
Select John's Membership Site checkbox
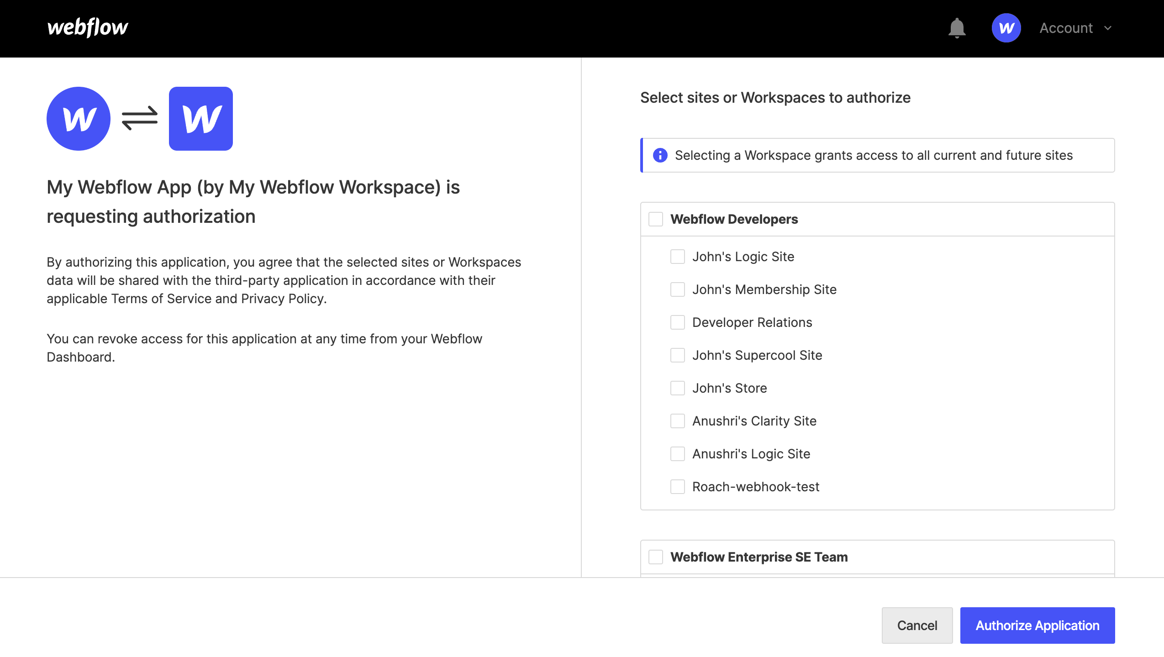[x=677, y=289]
